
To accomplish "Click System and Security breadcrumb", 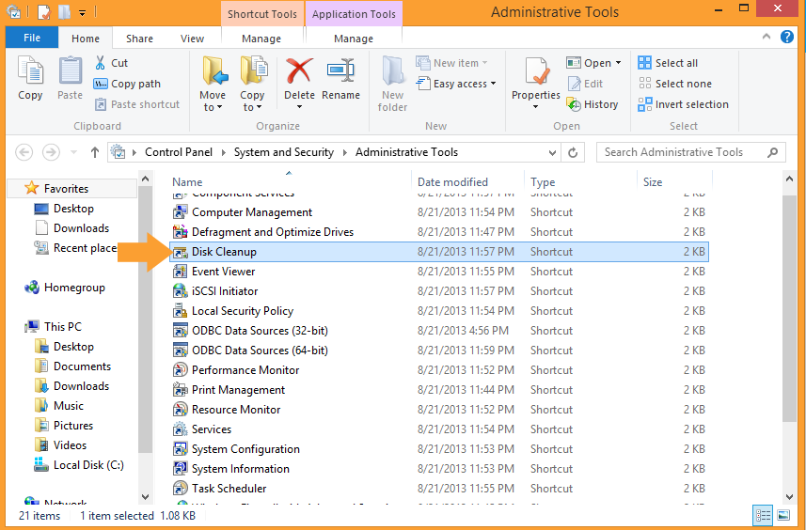I will (x=284, y=152).
